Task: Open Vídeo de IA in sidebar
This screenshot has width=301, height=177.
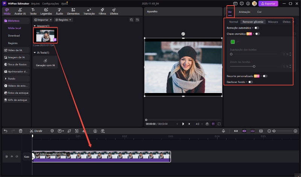Action: [x=17, y=50]
